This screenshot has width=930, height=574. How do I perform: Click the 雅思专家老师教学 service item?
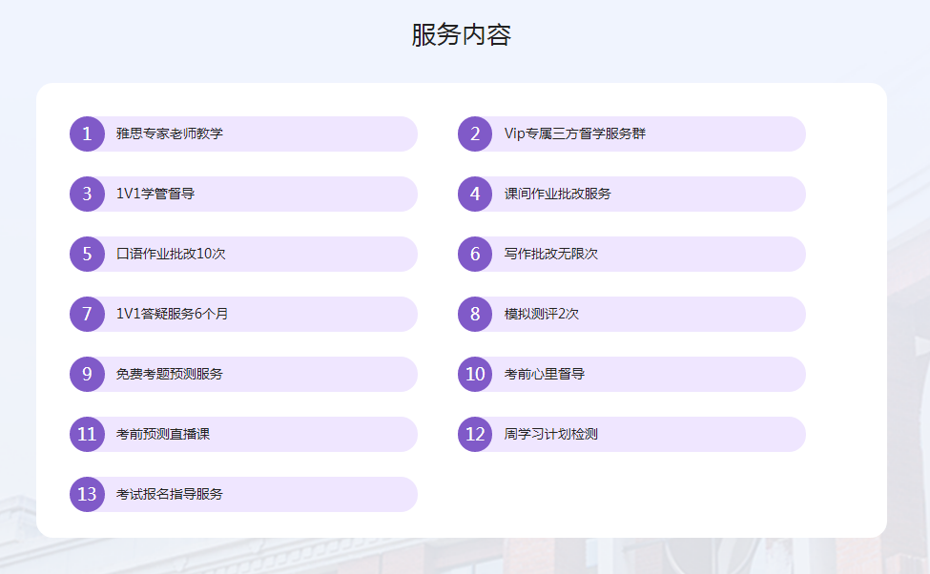click(x=170, y=133)
